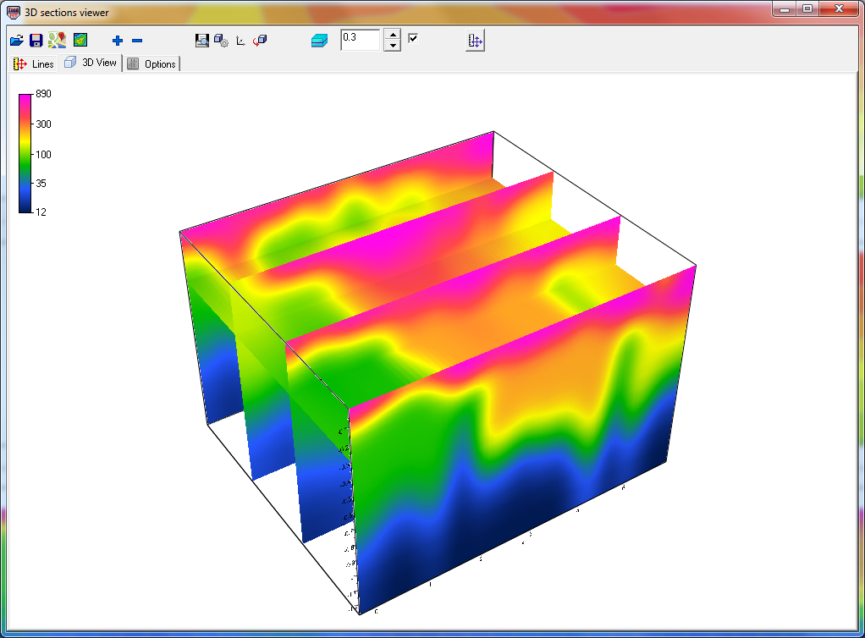The height and width of the screenshot is (638, 865).
Task: Select the 3D View tab
Action: click(91, 63)
